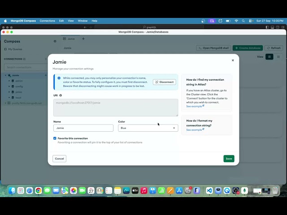
Task: Select the config database row
Action: tap(26, 86)
